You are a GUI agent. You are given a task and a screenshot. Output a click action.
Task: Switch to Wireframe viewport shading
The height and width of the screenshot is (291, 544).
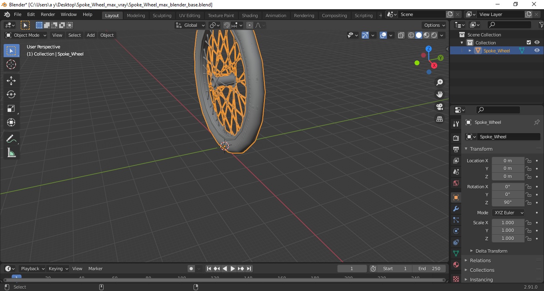[x=411, y=35]
